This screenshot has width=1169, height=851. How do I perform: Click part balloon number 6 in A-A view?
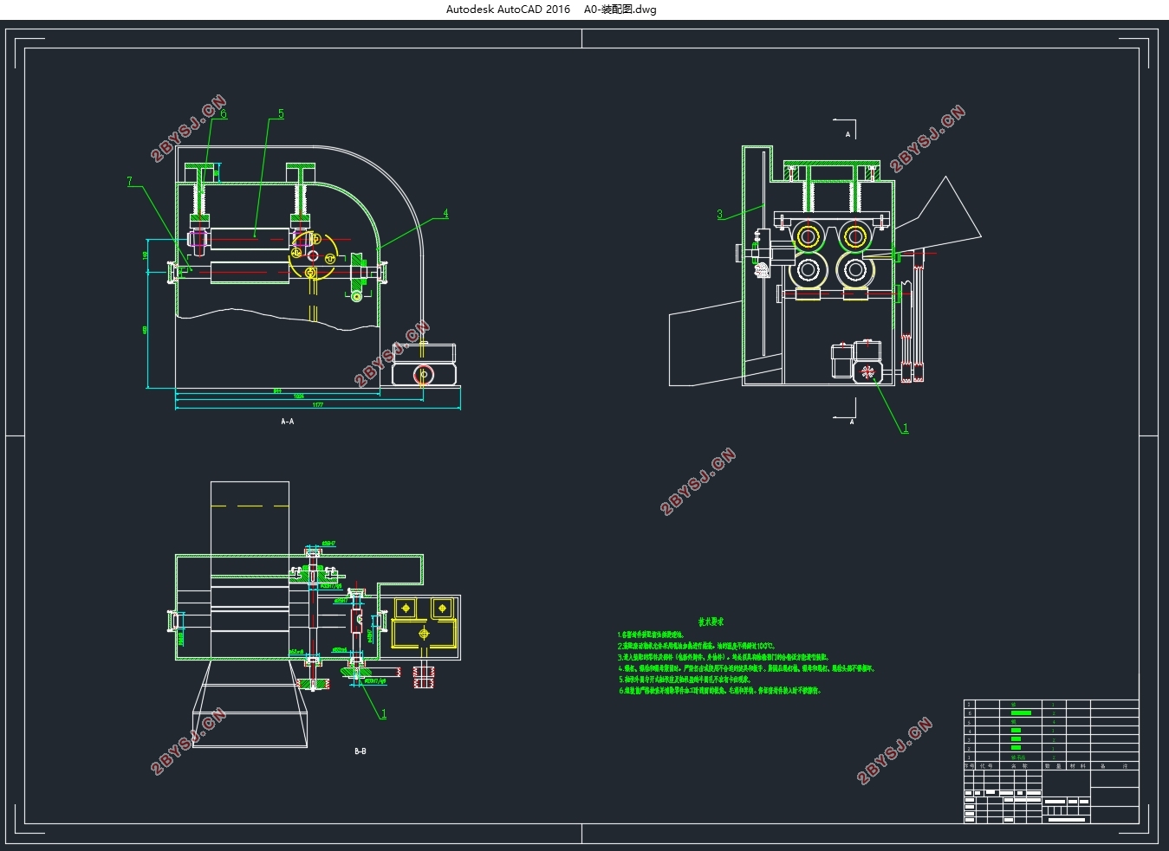(x=224, y=114)
